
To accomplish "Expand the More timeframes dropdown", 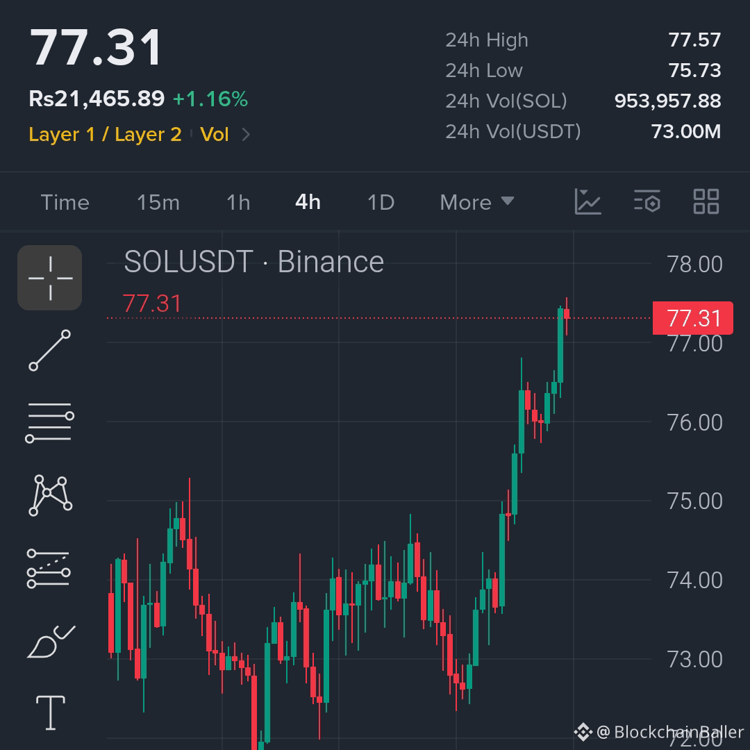I will coord(477,202).
